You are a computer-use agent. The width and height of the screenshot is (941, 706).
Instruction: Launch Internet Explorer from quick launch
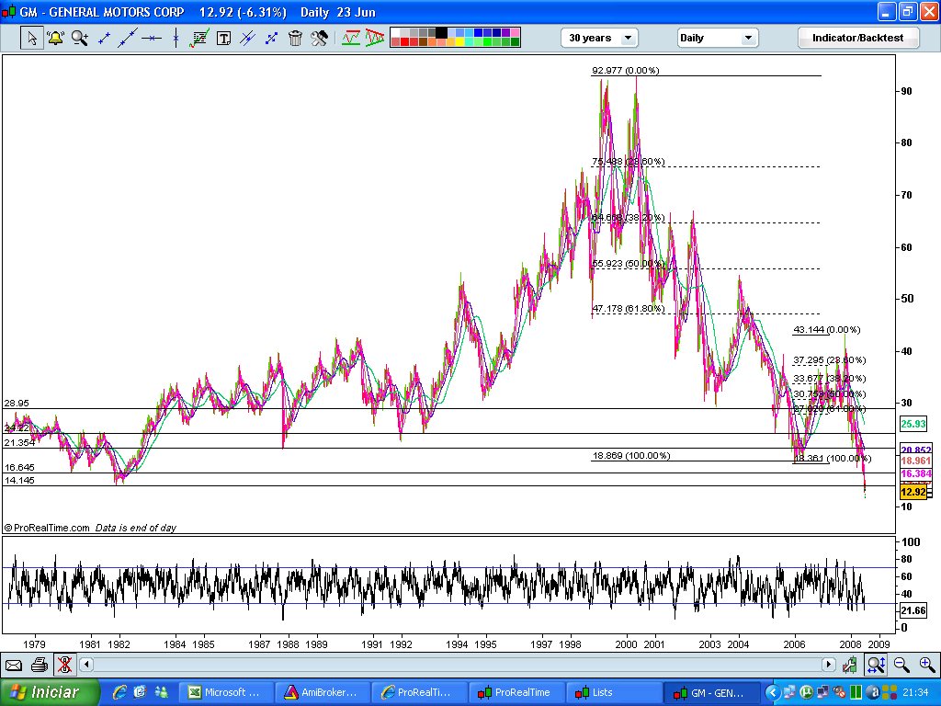(119, 693)
